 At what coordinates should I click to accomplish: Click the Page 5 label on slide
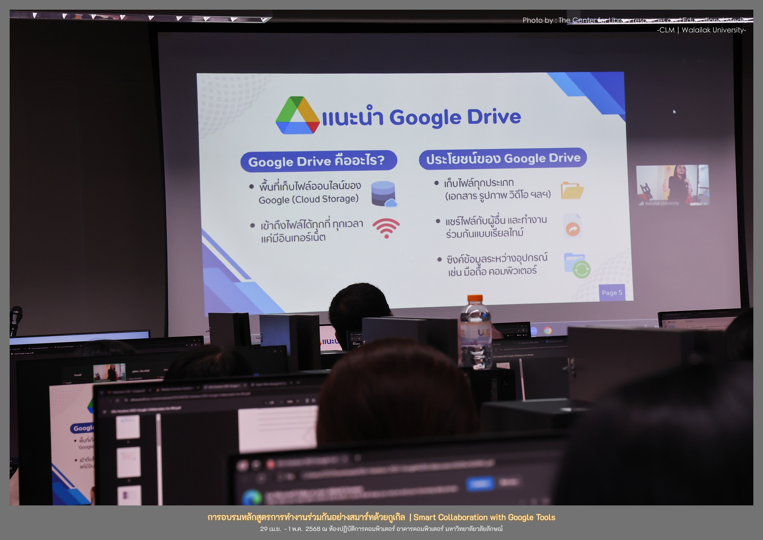coord(612,293)
